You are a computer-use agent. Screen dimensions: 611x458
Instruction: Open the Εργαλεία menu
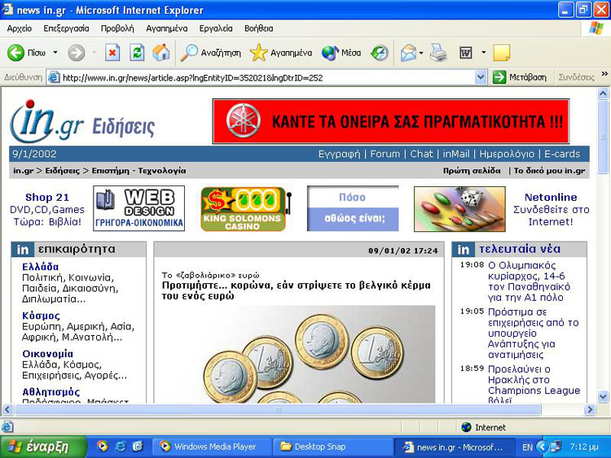(x=216, y=28)
